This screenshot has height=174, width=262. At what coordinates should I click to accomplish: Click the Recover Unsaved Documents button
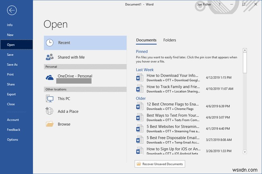(160, 164)
